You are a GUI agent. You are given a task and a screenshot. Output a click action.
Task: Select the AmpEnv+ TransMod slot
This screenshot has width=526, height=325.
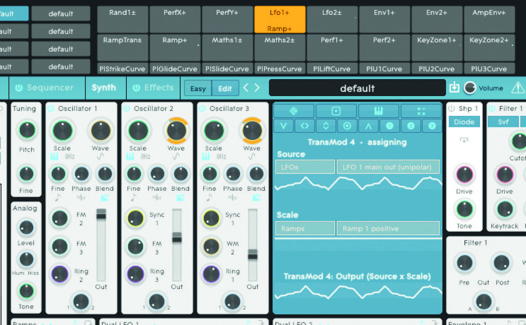click(x=489, y=19)
